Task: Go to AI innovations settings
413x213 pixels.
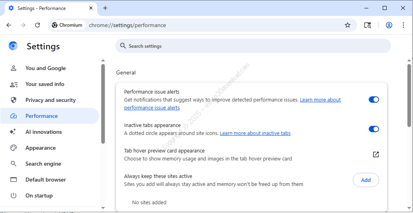Action: [43, 132]
